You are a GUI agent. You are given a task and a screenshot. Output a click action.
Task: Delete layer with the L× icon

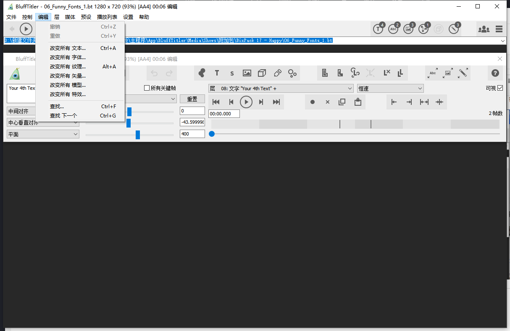click(x=387, y=73)
